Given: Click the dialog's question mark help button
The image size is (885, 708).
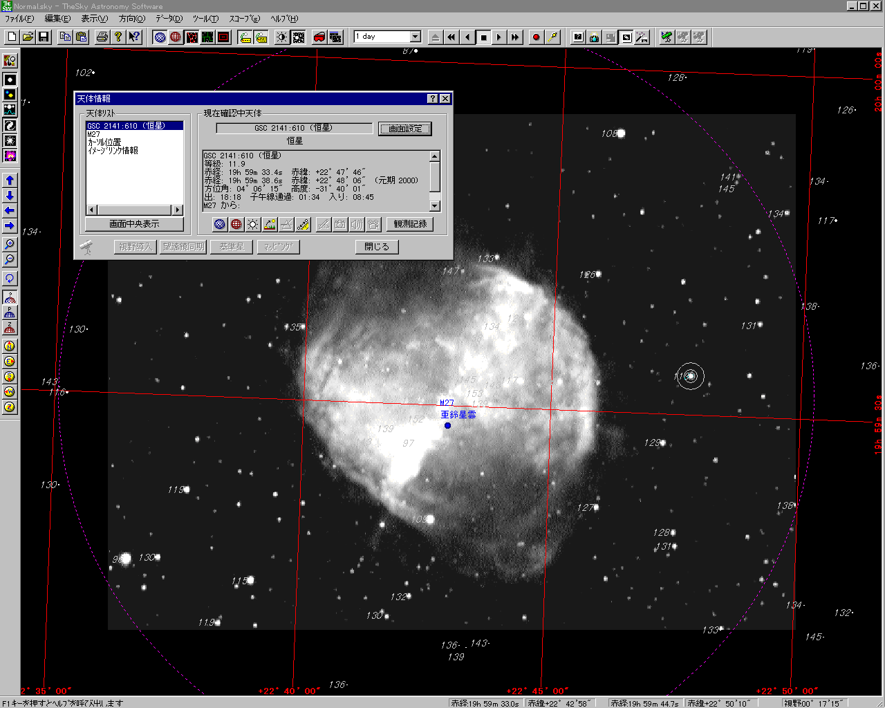Looking at the screenshot, I should [433, 99].
